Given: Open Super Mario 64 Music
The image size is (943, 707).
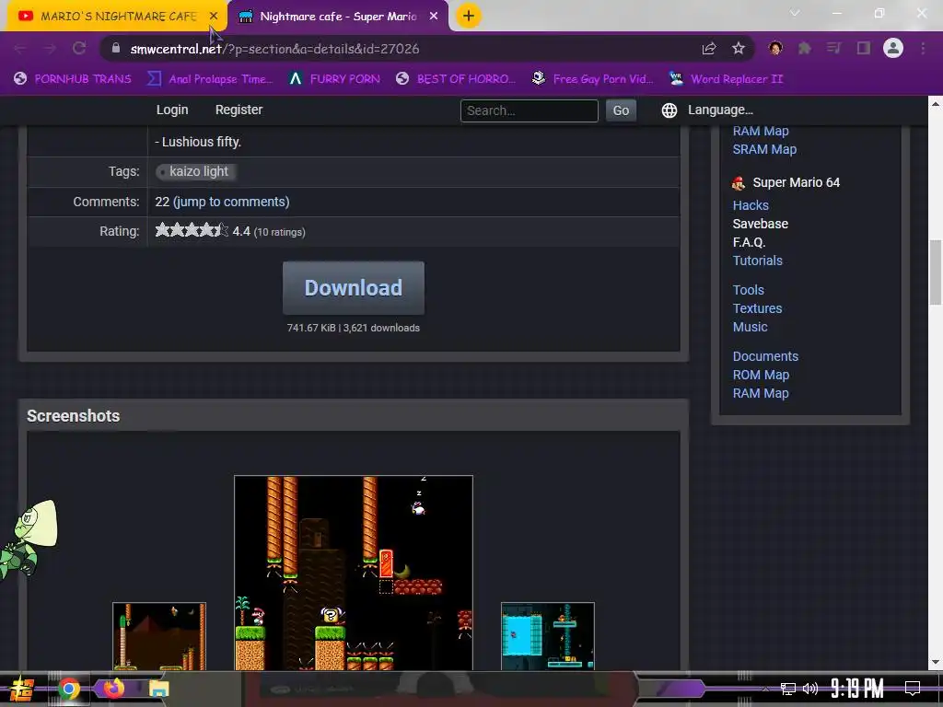Looking at the screenshot, I should tap(750, 328).
